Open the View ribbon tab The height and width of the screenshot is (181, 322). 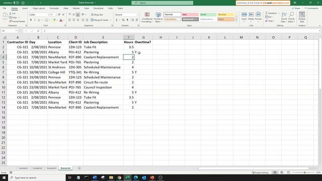87,8
